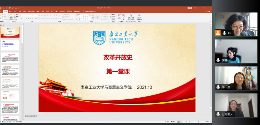This screenshot has width=260, height=125.
Task: Adjust the zoom slider handle
Action: point(198,122)
